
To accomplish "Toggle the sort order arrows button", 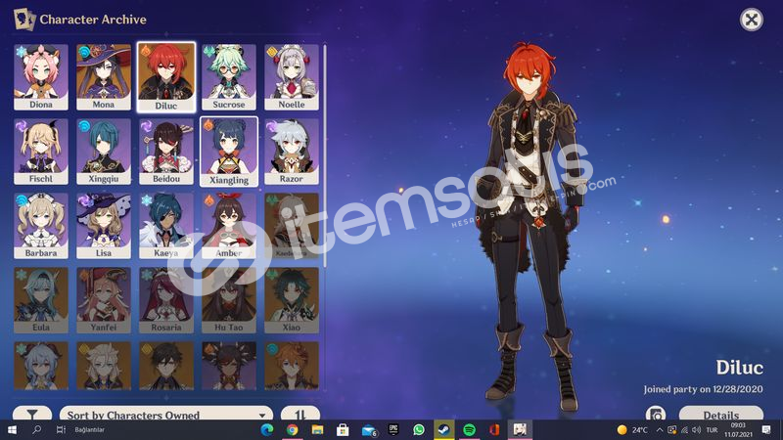I will (300, 413).
